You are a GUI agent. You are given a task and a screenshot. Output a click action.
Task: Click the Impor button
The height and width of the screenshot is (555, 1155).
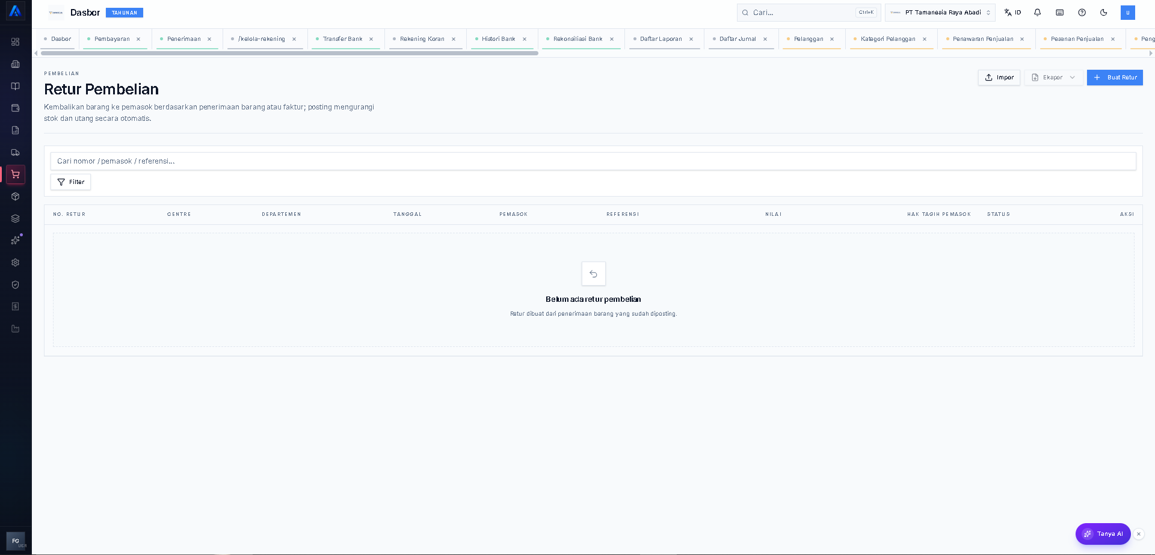pyautogui.click(x=999, y=78)
